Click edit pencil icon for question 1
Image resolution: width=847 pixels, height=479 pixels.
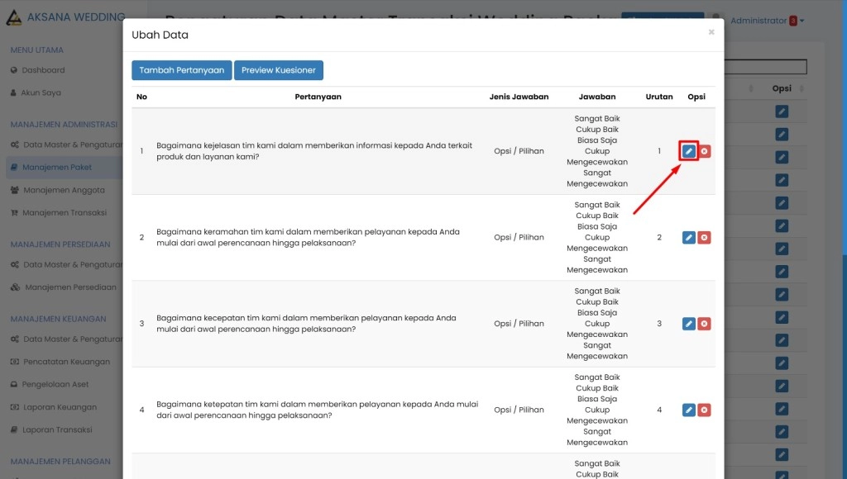click(689, 151)
